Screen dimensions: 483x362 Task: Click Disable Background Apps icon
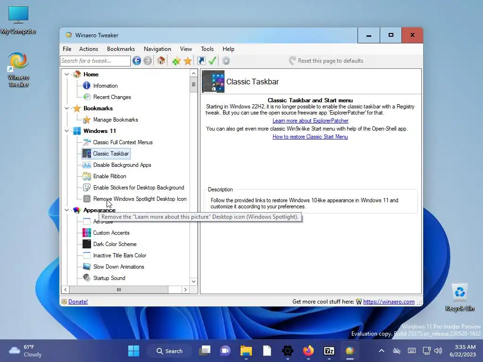(87, 165)
